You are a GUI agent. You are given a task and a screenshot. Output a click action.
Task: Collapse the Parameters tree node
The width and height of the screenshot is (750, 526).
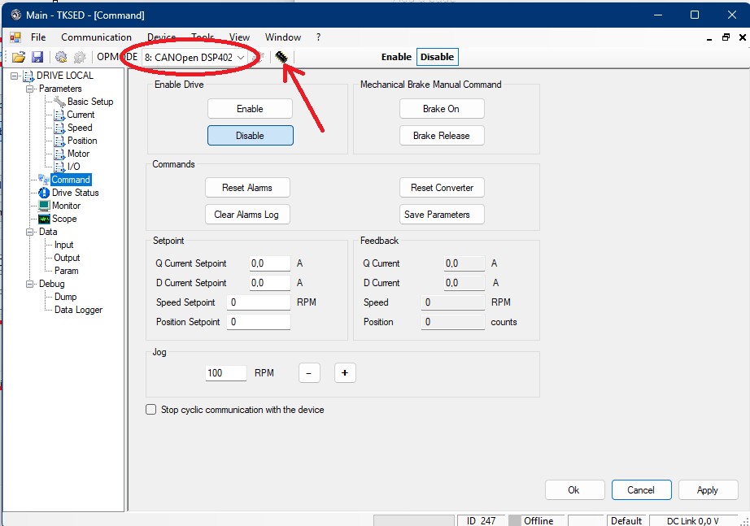click(x=30, y=89)
